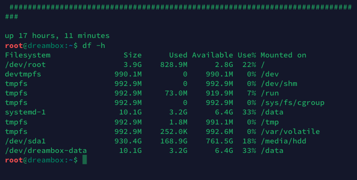Click the '/var/volatile' mount point
This screenshot has height=180, width=357.
pyautogui.click(x=290, y=132)
